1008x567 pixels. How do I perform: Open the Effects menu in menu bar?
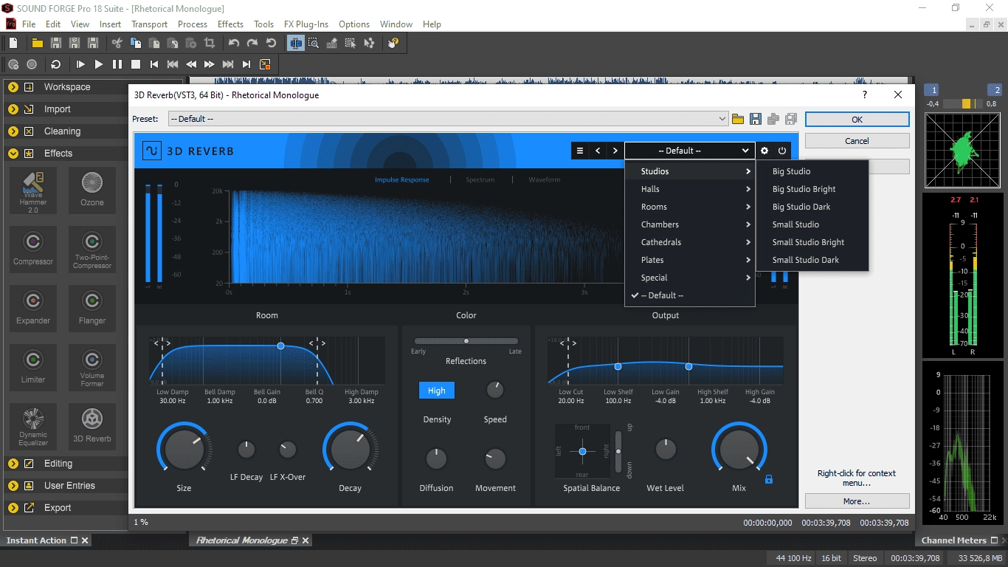231,24
